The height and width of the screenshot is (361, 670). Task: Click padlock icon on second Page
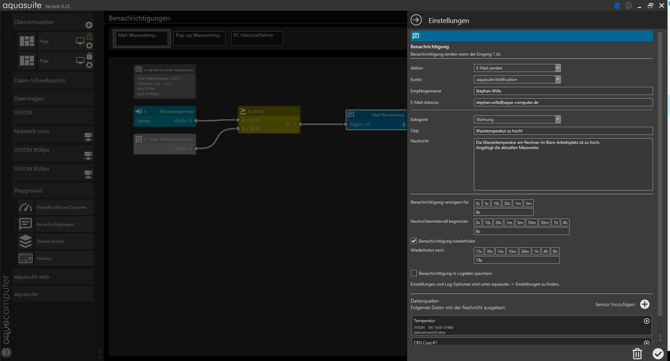pos(89,56)
